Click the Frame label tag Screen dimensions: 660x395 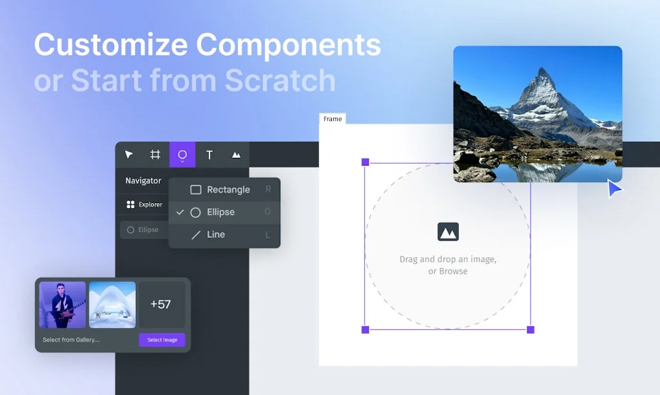pos(333,119)
